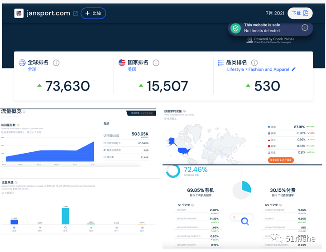Click the bounce rate value 42.44%
The height and width of the screenshot is (252, 326).
point(144,157)
